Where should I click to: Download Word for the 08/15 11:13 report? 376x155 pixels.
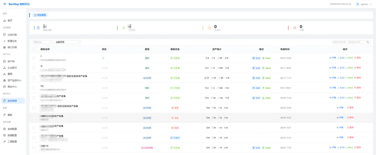coord(349,78)
